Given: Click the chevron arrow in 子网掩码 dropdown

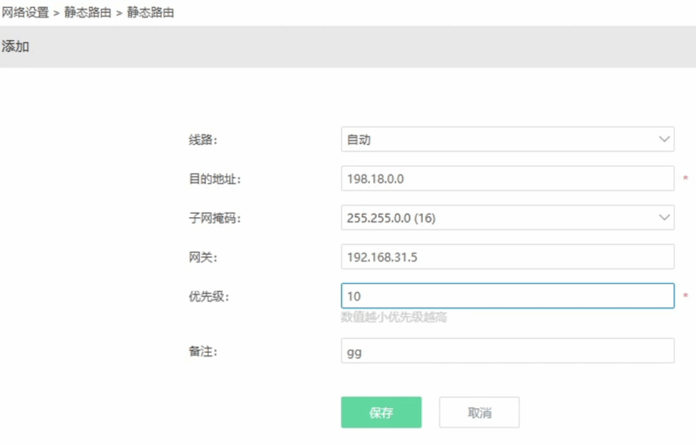Looking at the screenshot, I should (x=665, y=217).
